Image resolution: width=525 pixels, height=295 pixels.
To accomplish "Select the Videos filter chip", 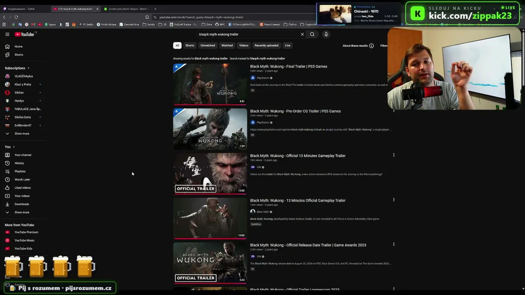I will click(x=244, y=45).
